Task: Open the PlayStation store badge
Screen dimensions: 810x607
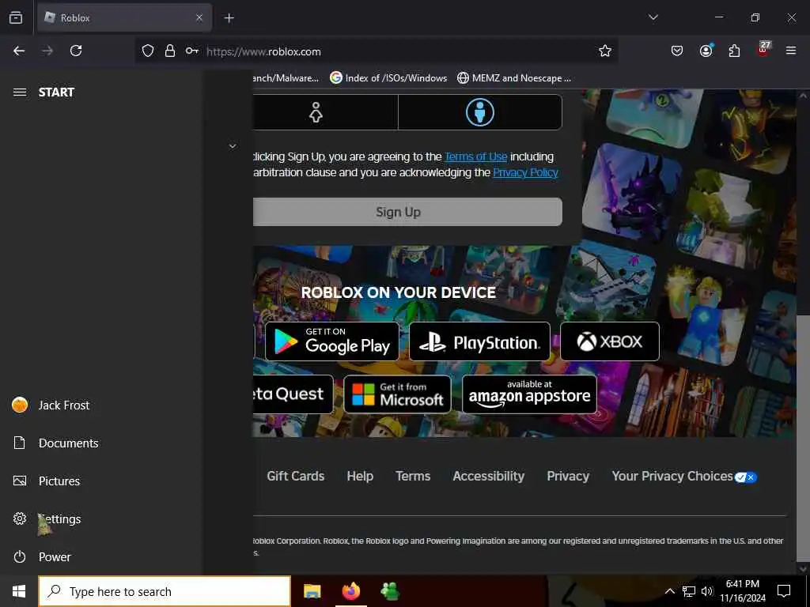Action: click(479, 341)
